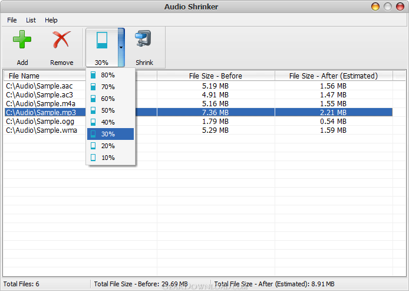
Task: Click the 1.56 MB estimated size cell
Action: point(334,86)
